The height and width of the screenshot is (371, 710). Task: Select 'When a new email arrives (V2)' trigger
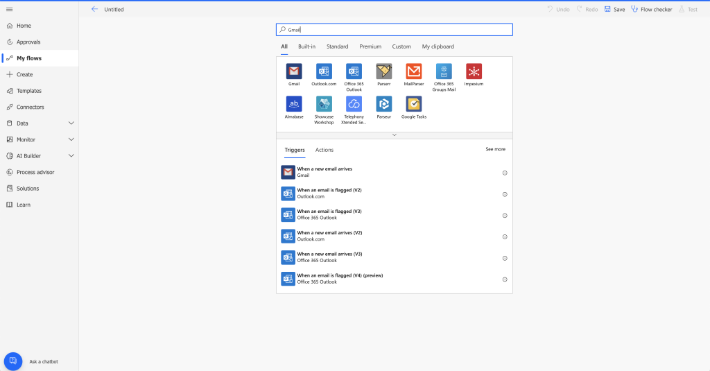point(395,236)
